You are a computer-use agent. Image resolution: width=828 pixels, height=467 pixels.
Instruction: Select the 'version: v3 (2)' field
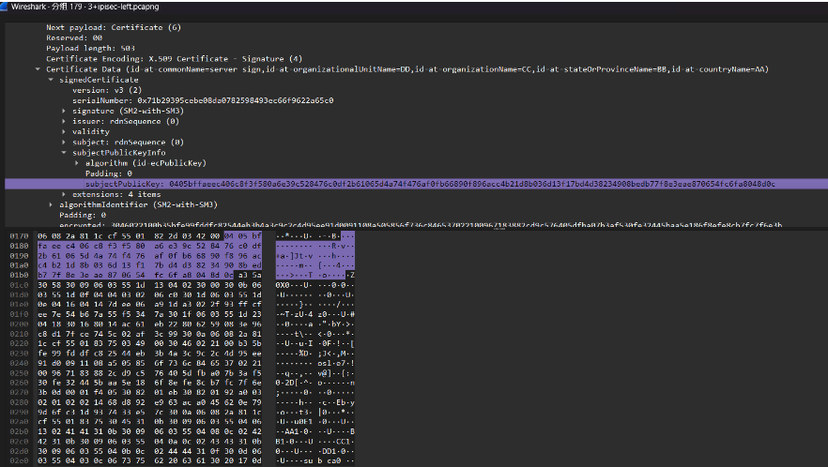[416, 90]
